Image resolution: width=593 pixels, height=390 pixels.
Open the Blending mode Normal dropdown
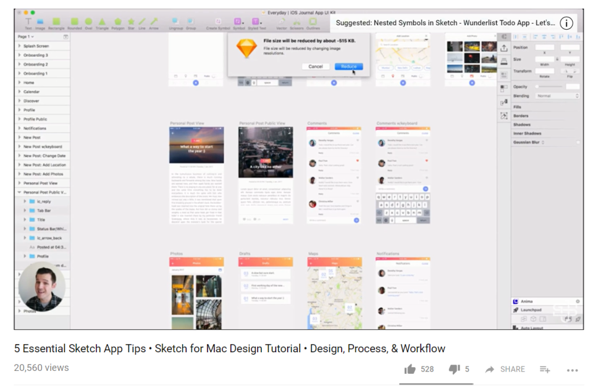pos(557,96)
